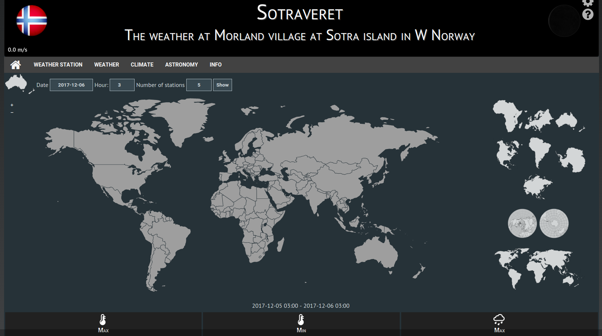This screenshot has height=336, width=602.
Task: Edit the Date input field
Action: 71,85
